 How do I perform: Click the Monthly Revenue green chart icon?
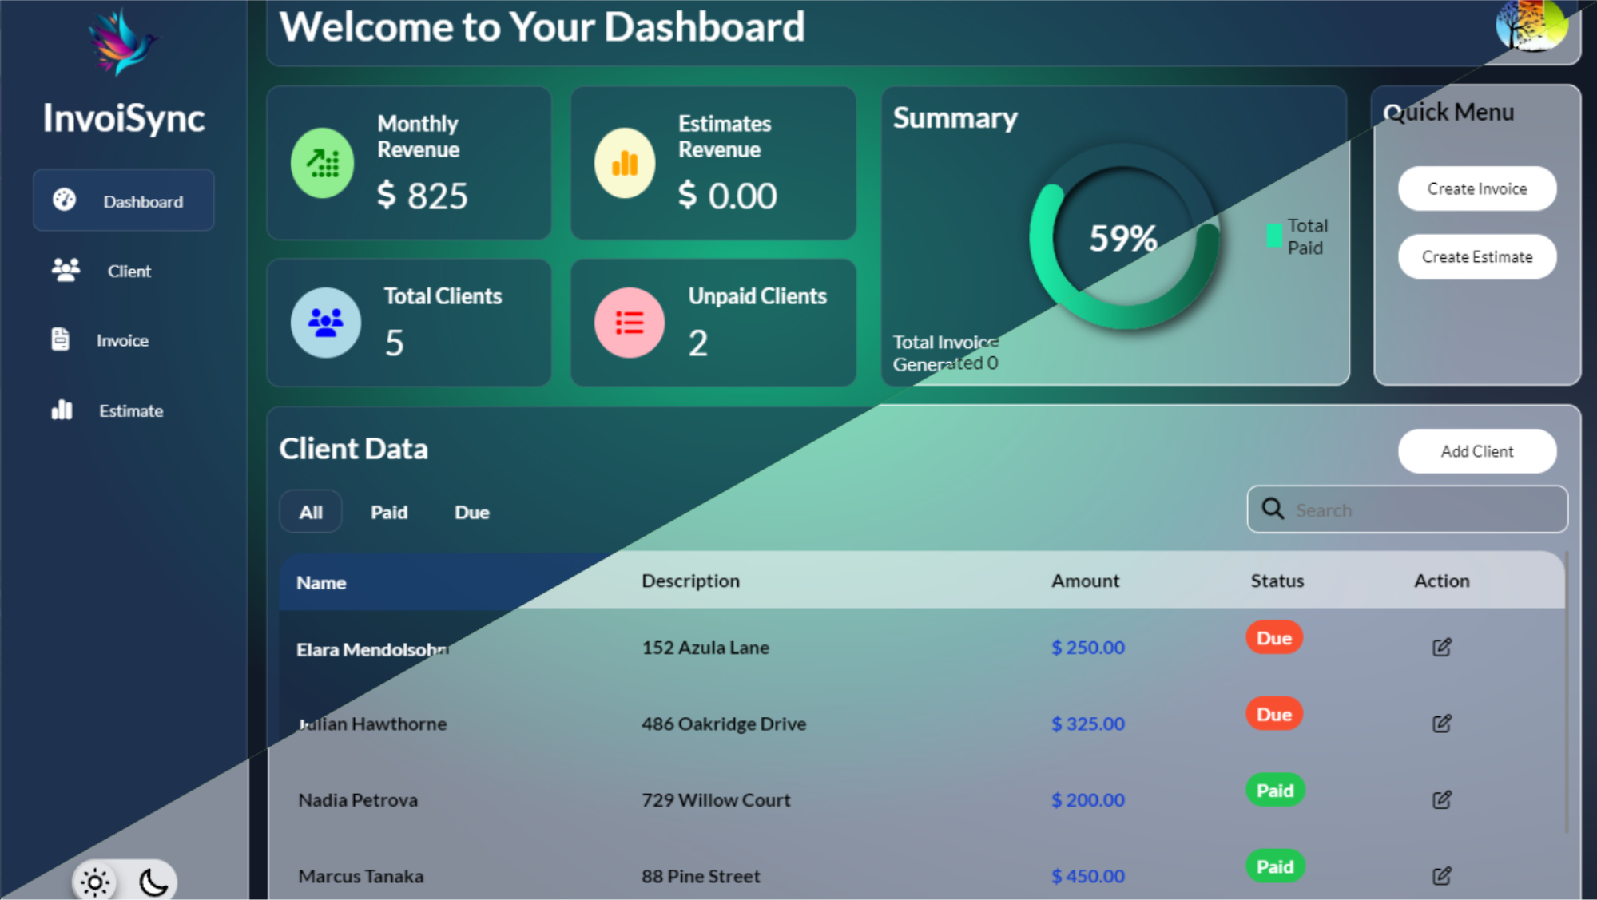click(323, 163)
